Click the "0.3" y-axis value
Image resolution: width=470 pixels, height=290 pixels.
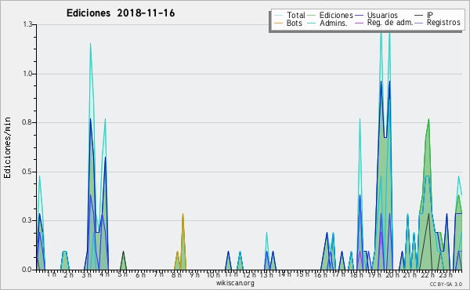point(27,220)
